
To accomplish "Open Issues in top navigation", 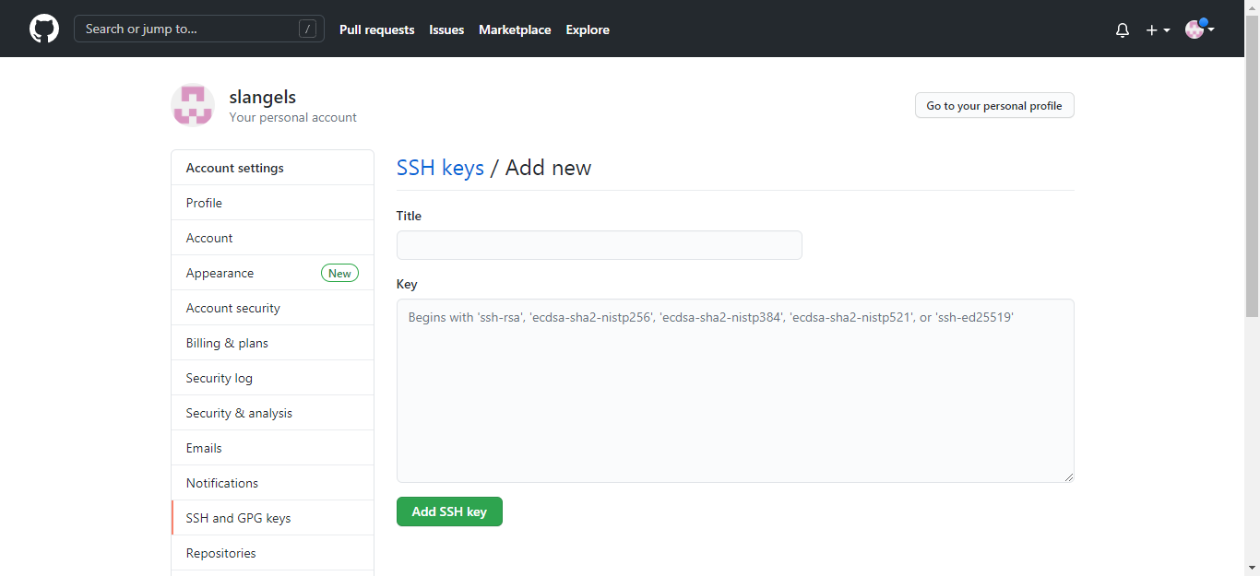I will [x=446, y=29].
